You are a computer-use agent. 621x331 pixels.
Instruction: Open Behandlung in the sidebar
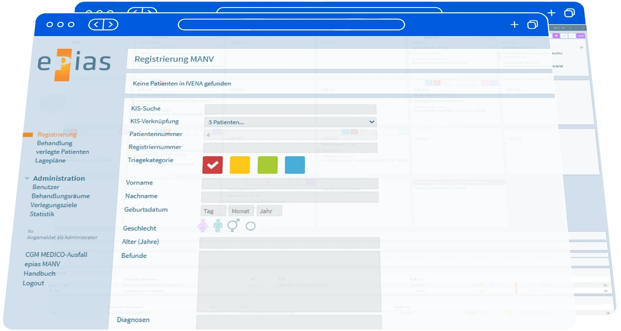click(55, 143)
